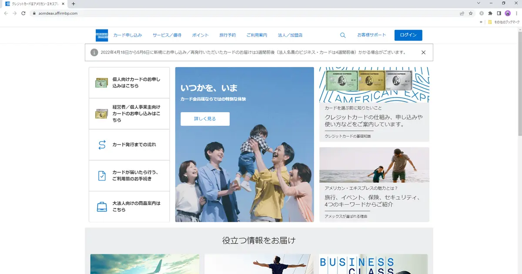This screenshot has width=522, height=274.
Task: Click the いつかを、いま headline
Action: coord(209,88)
